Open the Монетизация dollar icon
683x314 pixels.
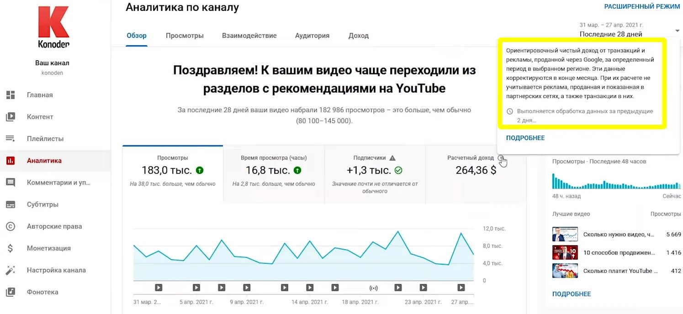[x=11, y=248]
